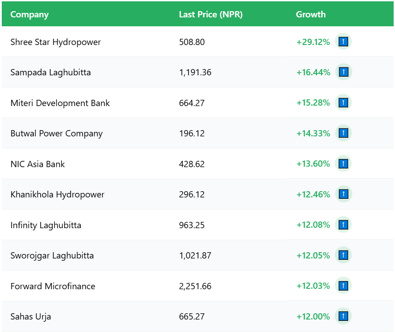
Task: Select the Sampada Laghubitta company name
Action: tap(50, 73)
